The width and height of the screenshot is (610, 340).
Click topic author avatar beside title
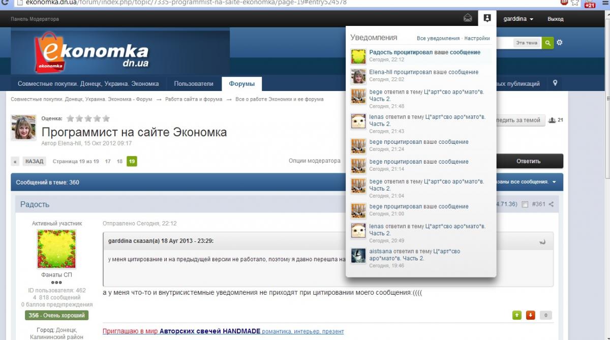23,128
